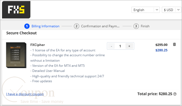Click the technical support 24/7 line

67,76
